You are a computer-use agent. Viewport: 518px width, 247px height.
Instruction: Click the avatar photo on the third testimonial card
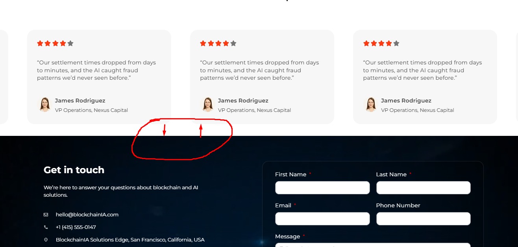point(370,104)
